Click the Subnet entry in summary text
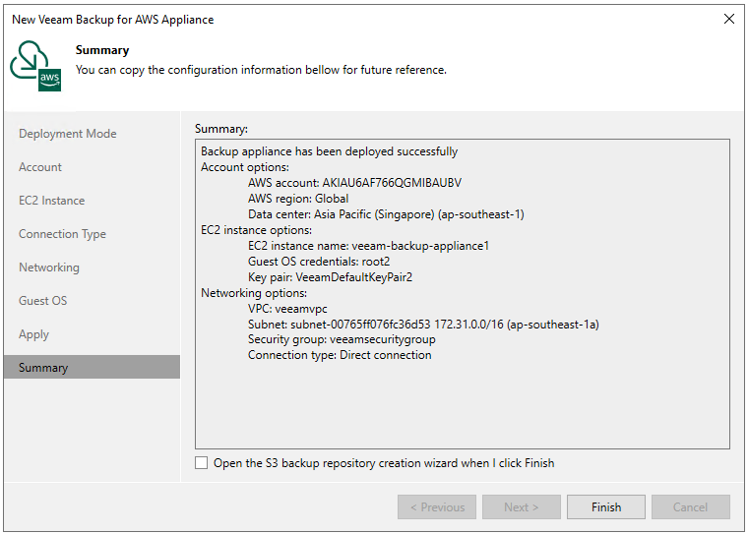 pos(423,325)
